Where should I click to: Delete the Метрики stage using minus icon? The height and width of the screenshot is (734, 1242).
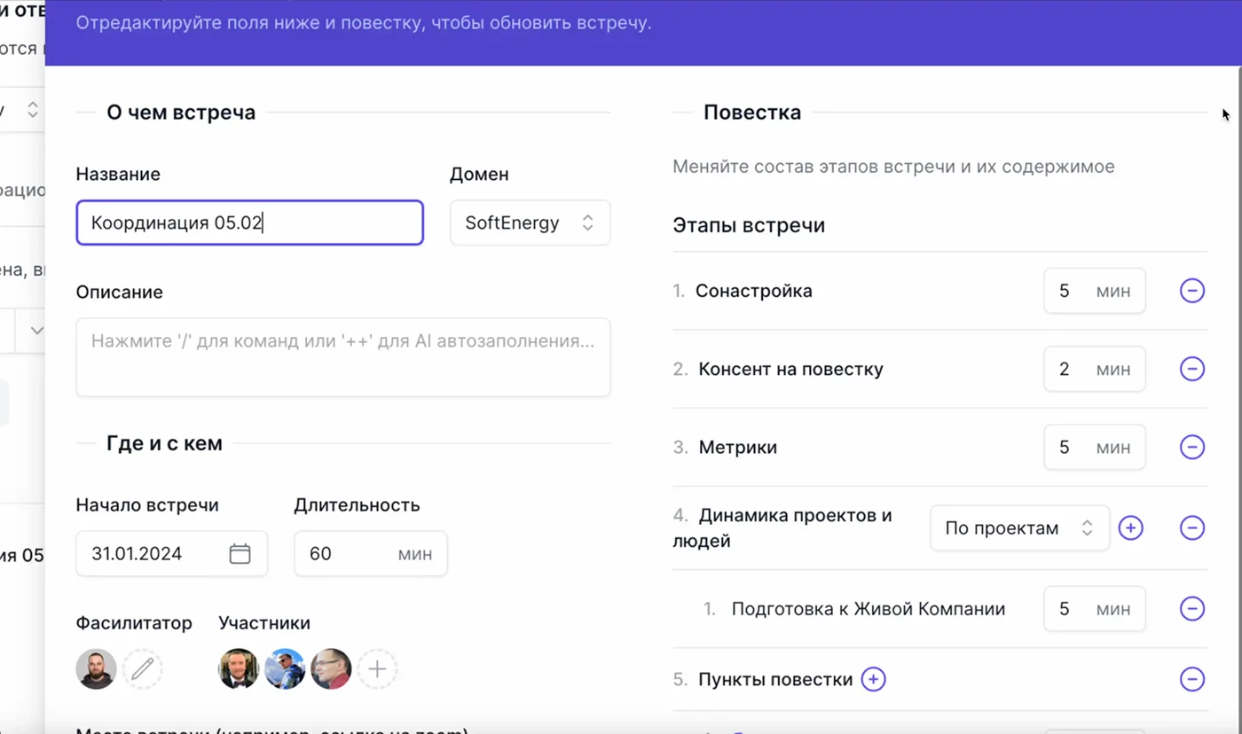coord(1191,447)
